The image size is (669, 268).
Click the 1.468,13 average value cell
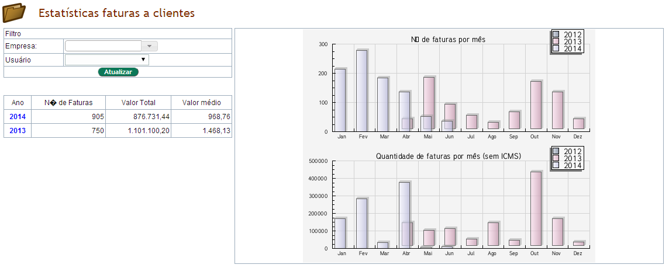(201, 130)
